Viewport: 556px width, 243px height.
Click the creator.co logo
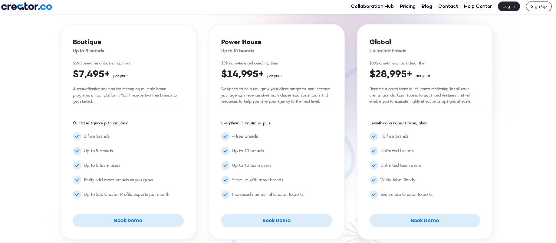(27, 6)
